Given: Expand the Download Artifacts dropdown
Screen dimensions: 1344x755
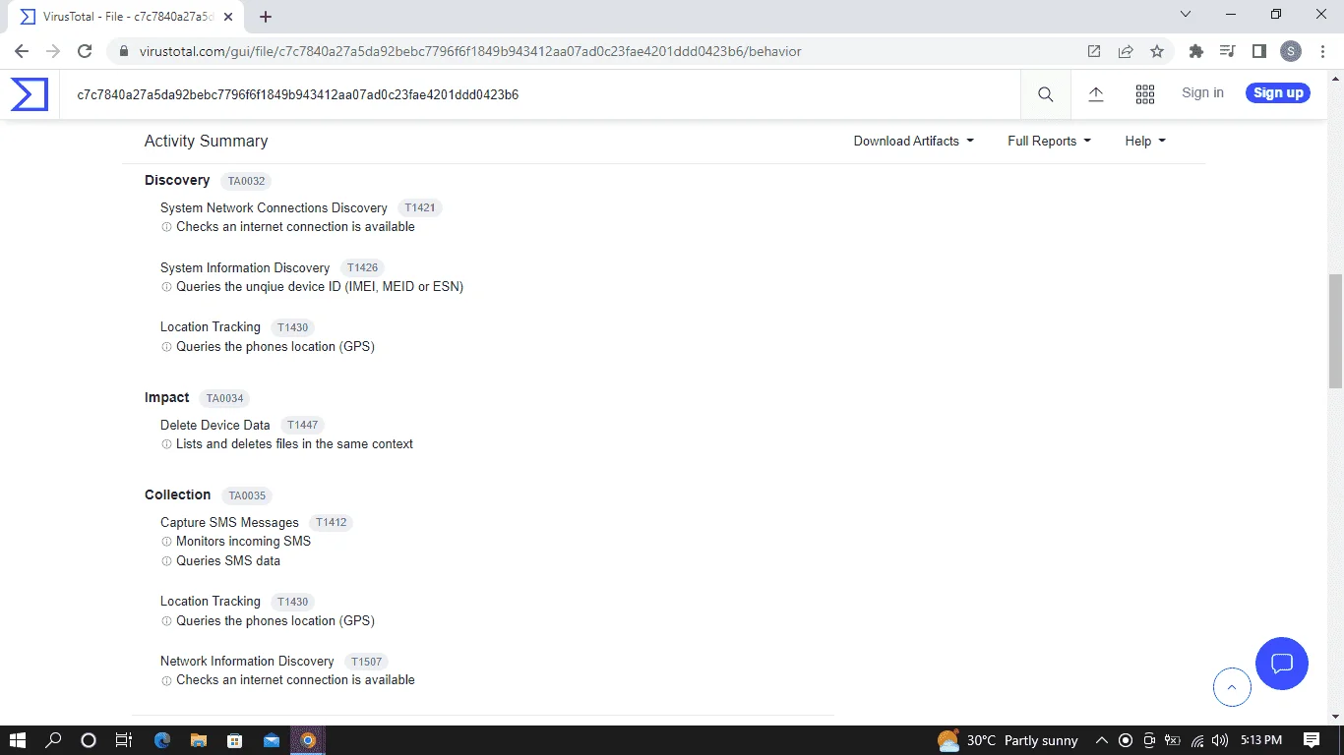Looking at the screenshot, I should [x=913, y=141].
